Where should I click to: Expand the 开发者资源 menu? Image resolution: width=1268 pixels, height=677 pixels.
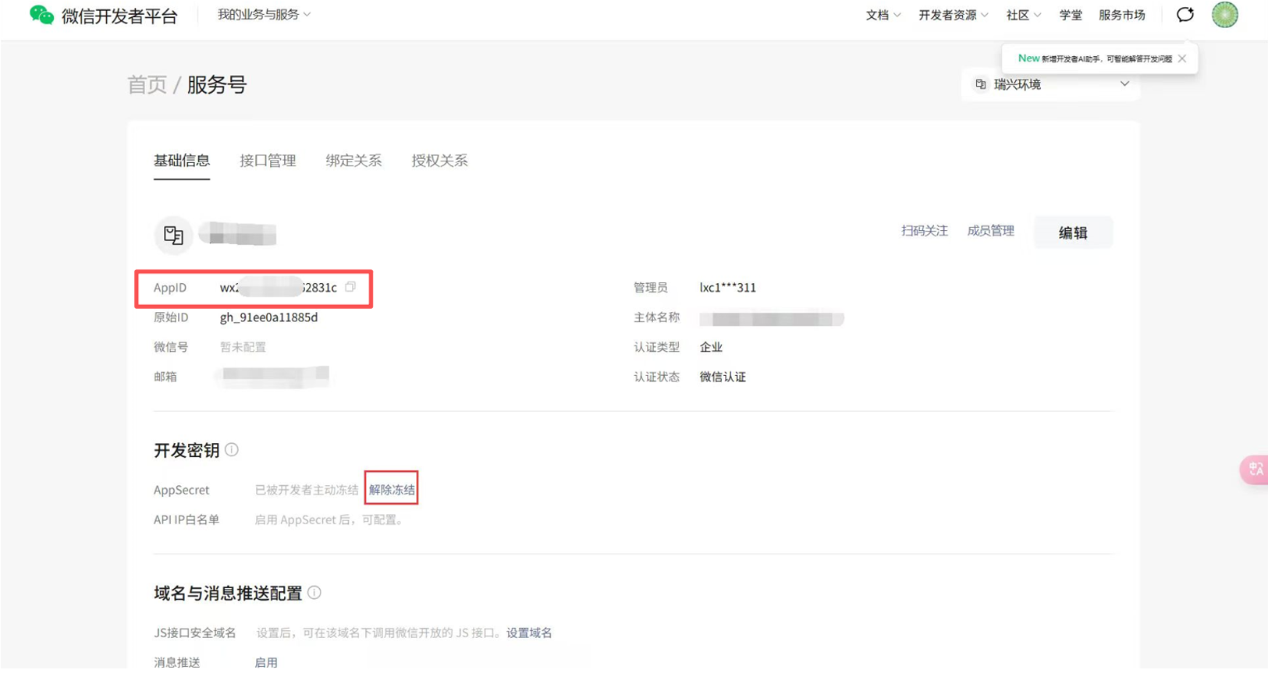[954, 15]
